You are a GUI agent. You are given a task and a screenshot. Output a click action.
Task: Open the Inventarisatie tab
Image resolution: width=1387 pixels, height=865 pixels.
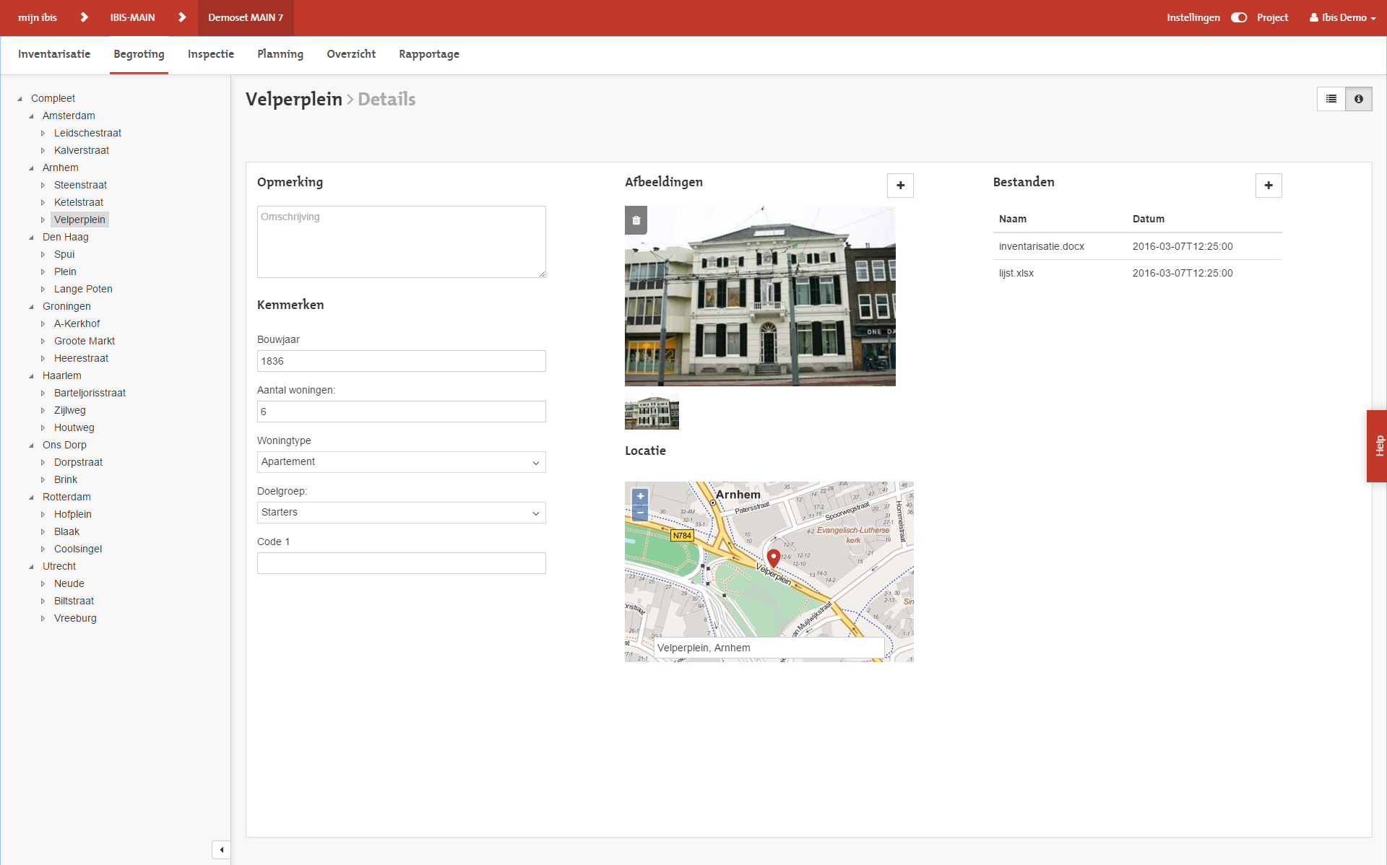(54, 54)
